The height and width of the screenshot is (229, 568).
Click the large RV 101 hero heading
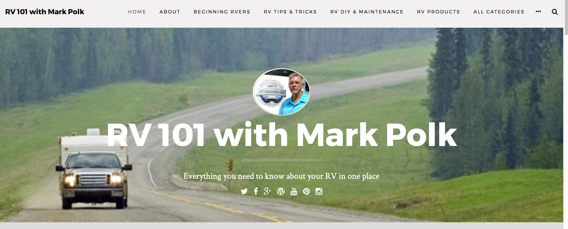[282, 135]
